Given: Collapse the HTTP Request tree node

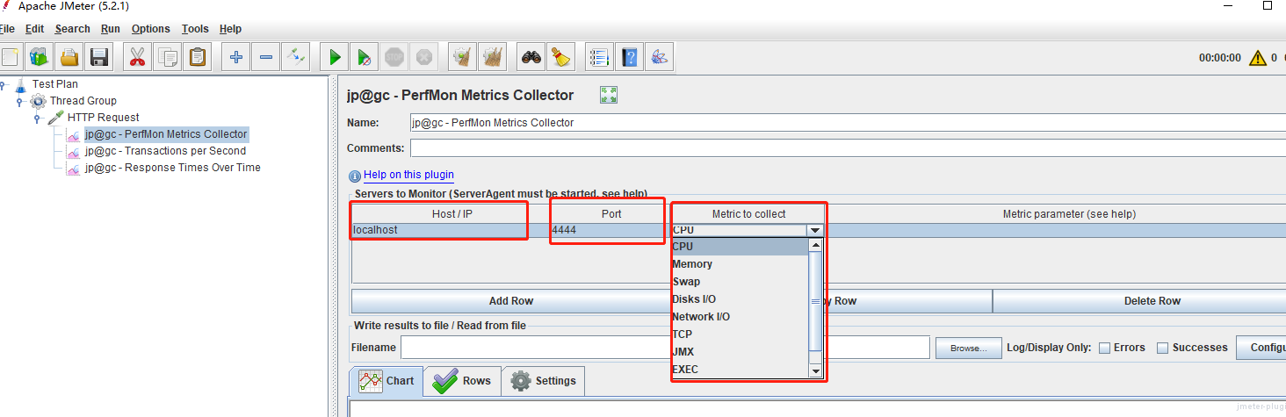Looking at the screenshot, I should [38, 118].
